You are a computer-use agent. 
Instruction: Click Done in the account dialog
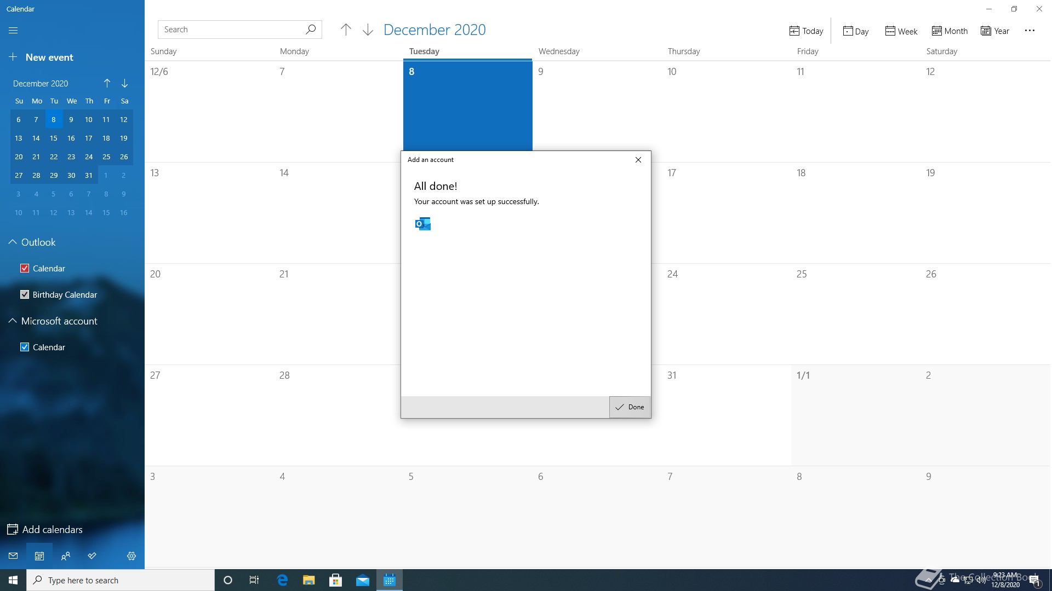coord(630,407)
